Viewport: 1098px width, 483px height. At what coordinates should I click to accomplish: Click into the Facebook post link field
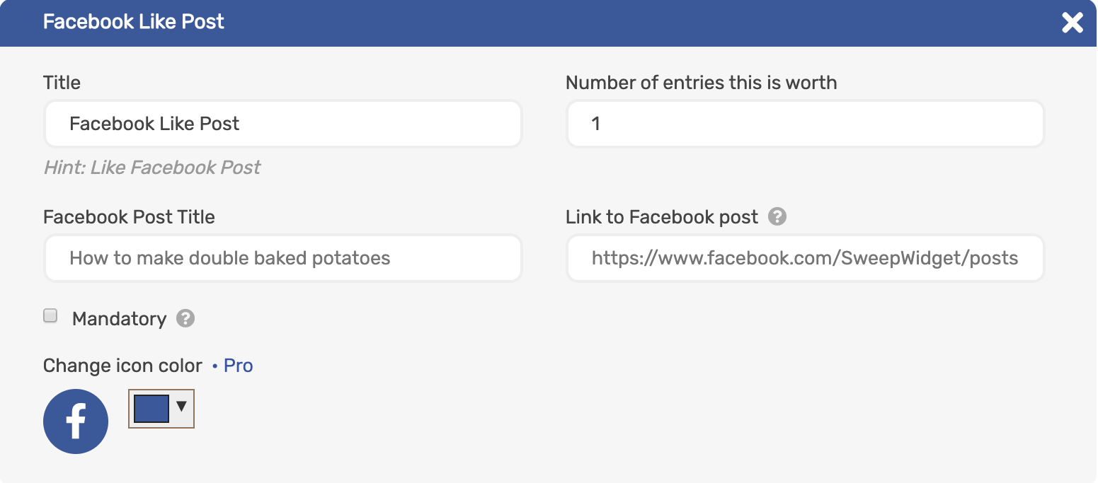point(806,258)
